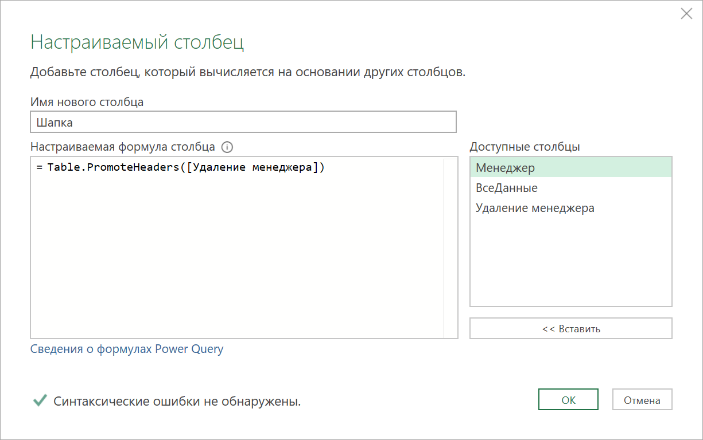The width and height of the screenshot is (703, 440).
Task: Open the "Сведения о формулах Power Query" link
Action: click(127, 349)
